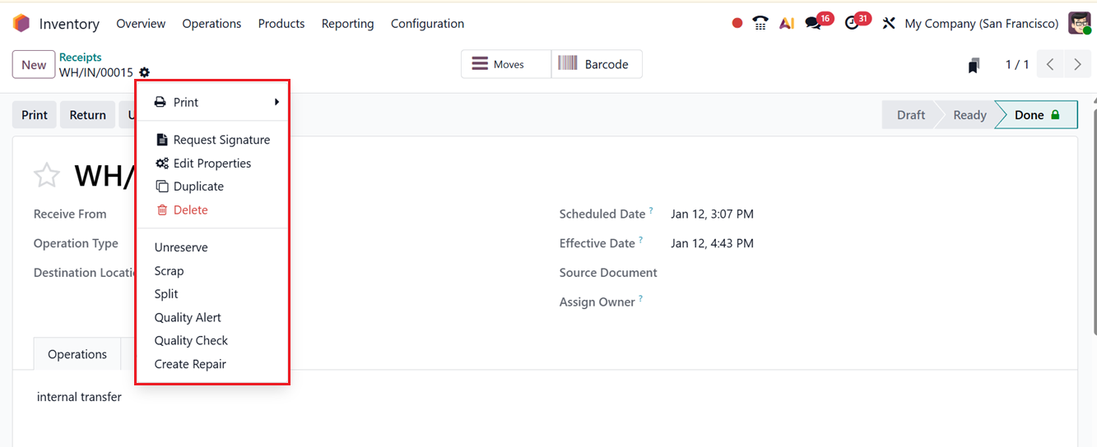Click the star favorite icon
This screenshot has height=447, width=1097.
(47, 175)
